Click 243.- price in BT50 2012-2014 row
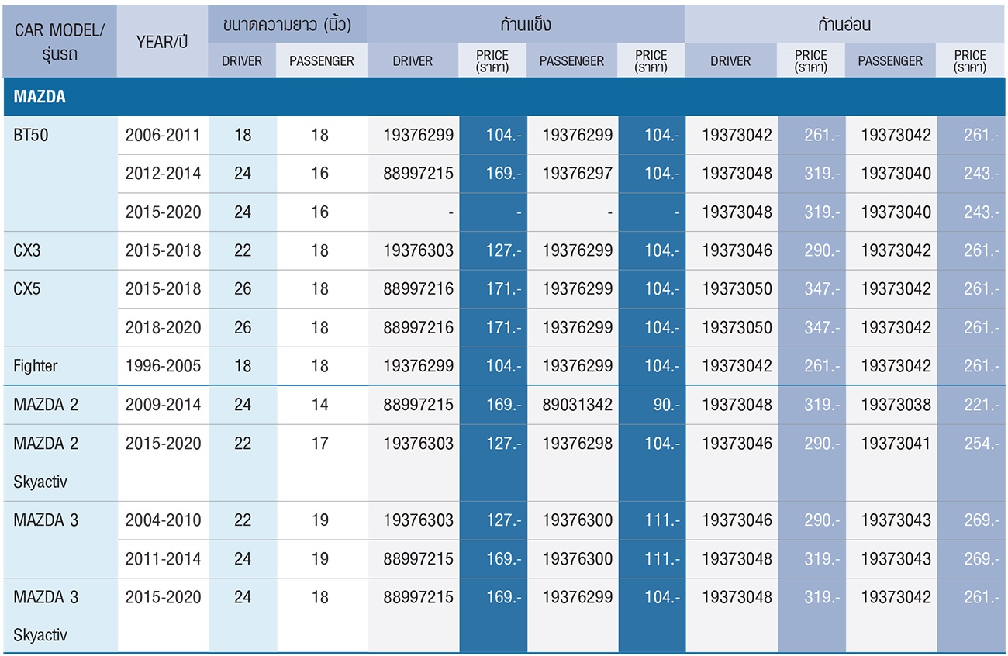Image resolution: width=1008 pixels, height=656 pixels. click(981, 174)
